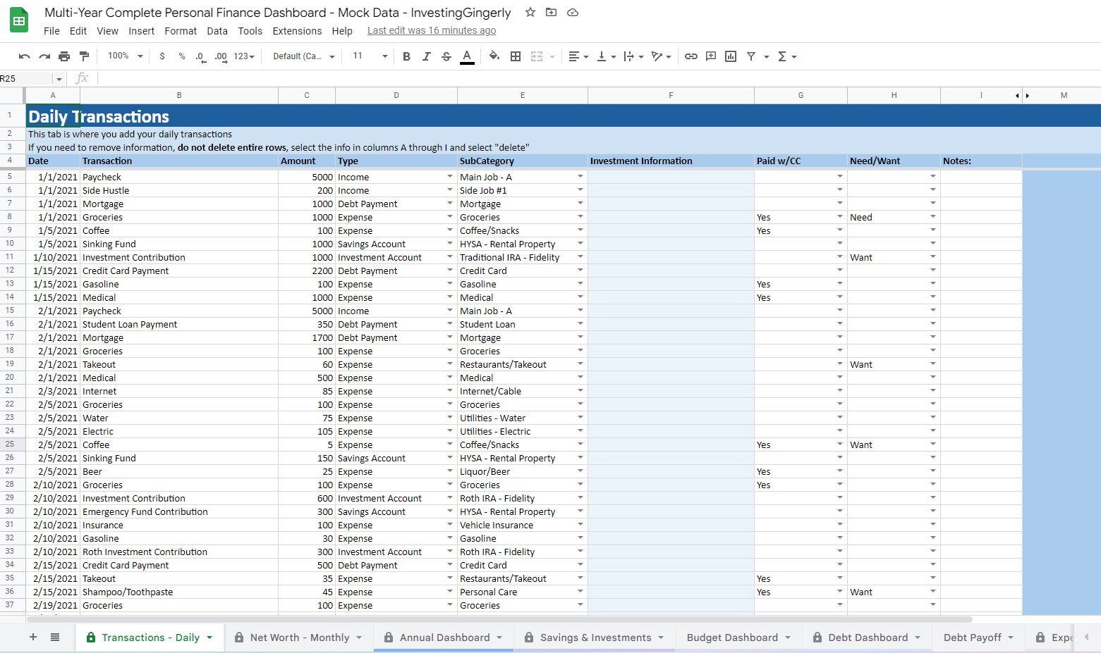Click the Insert chart icon

coord(730,56)
